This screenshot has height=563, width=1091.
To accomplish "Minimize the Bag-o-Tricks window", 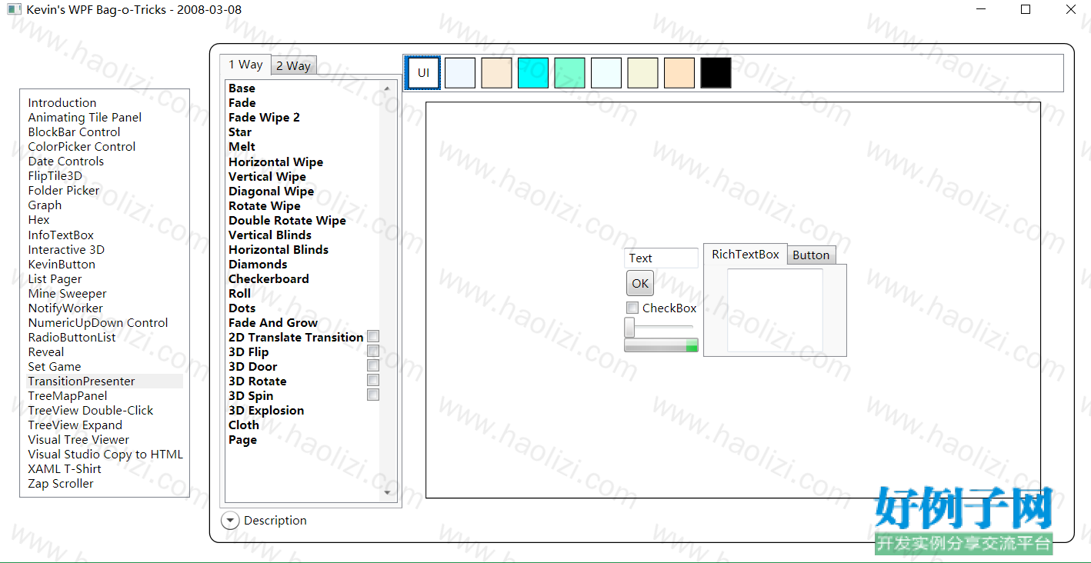I will [x=982, y=10].
